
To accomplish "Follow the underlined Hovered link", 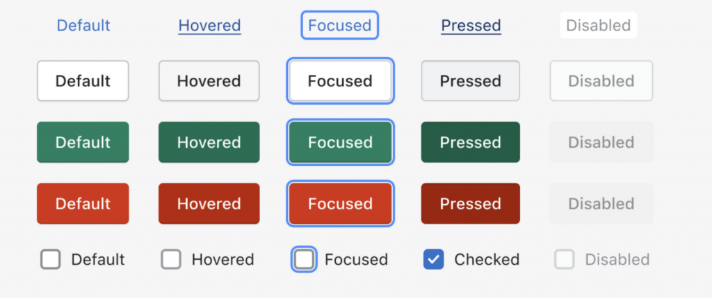I will [209, 26].
